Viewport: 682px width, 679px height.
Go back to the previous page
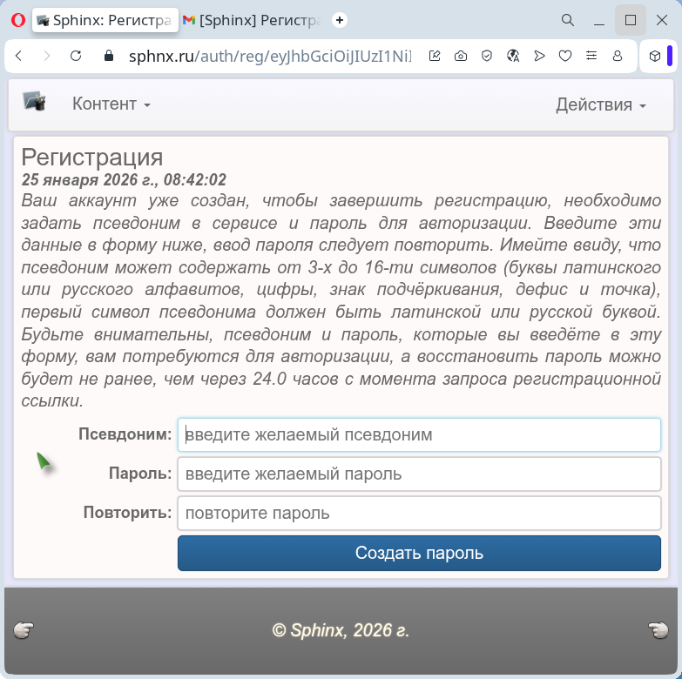click(x=19, y=56)
